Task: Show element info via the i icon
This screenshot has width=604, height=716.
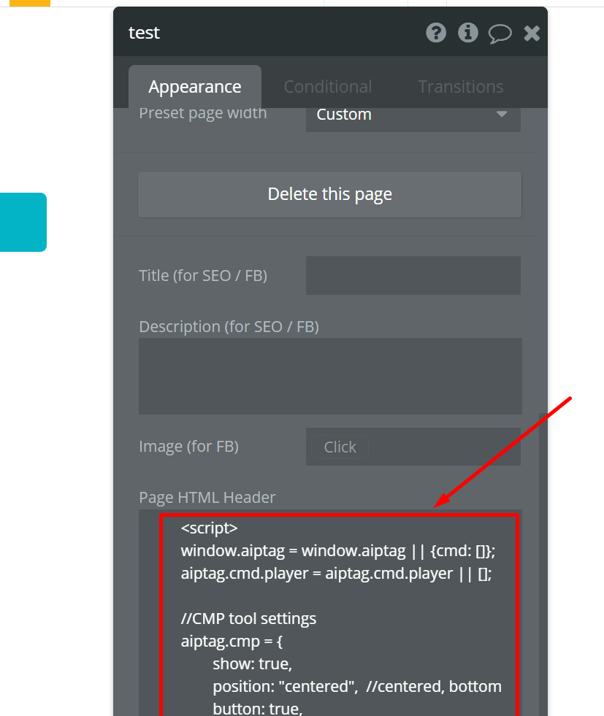Action: 468,33
